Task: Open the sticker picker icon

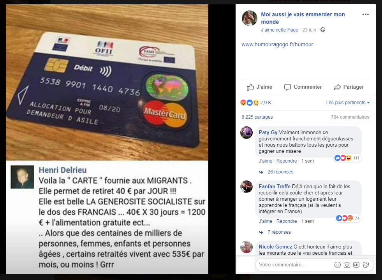Action: (366, 265)
